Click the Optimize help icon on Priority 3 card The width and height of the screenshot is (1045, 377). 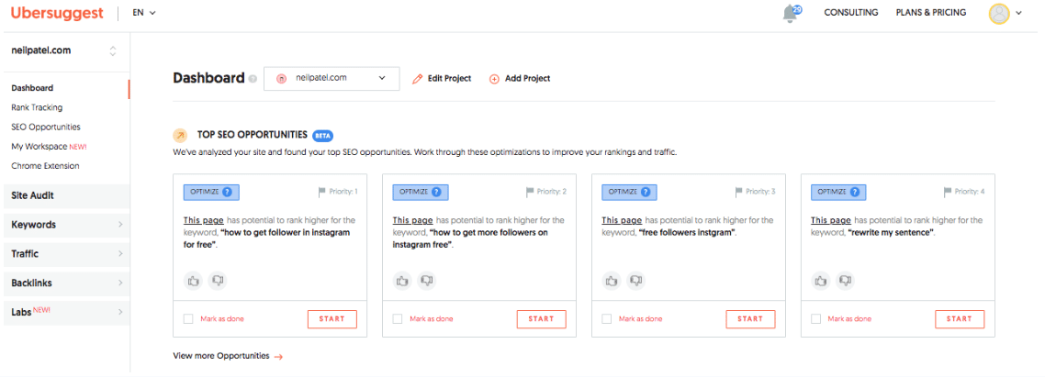point(646,192)
